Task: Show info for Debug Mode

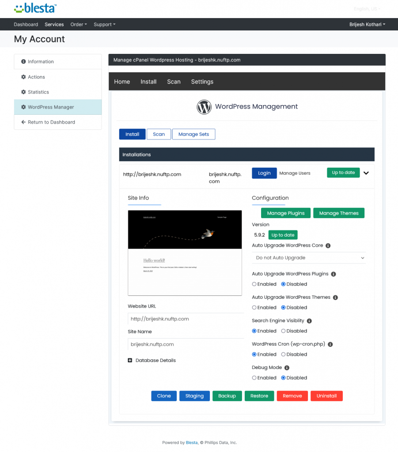Action: 287,368
